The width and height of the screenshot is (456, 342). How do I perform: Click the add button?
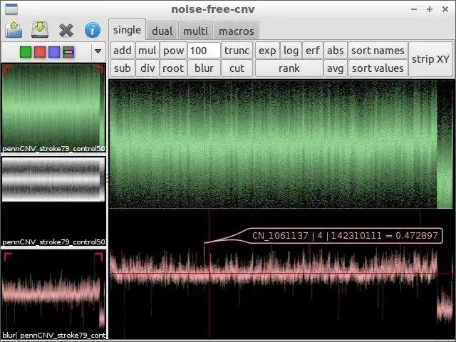coord(123,51)
